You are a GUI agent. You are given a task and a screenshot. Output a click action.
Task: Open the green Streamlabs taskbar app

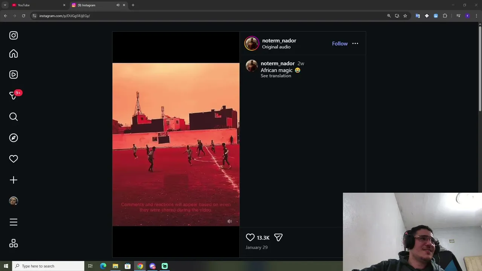click(165, 266)
